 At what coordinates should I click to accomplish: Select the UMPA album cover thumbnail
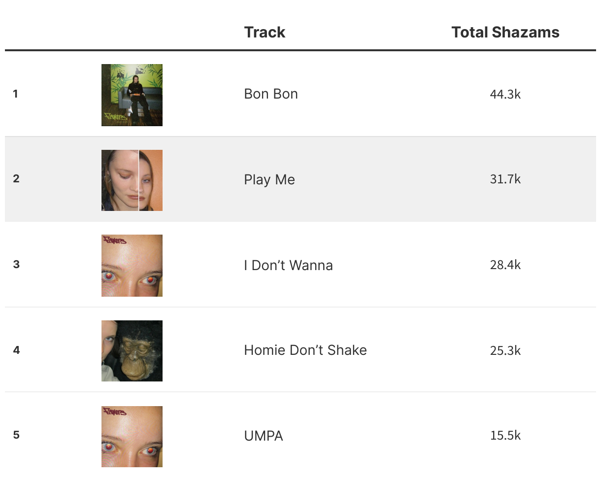132,436
